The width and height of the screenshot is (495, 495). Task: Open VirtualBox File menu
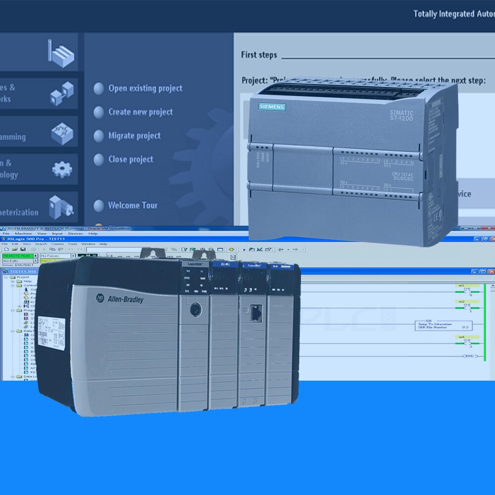(x=6, y=234)
